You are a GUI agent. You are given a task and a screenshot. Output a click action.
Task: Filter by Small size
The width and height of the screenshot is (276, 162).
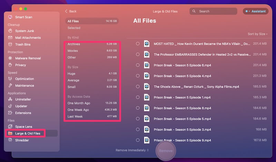(92, 87)
